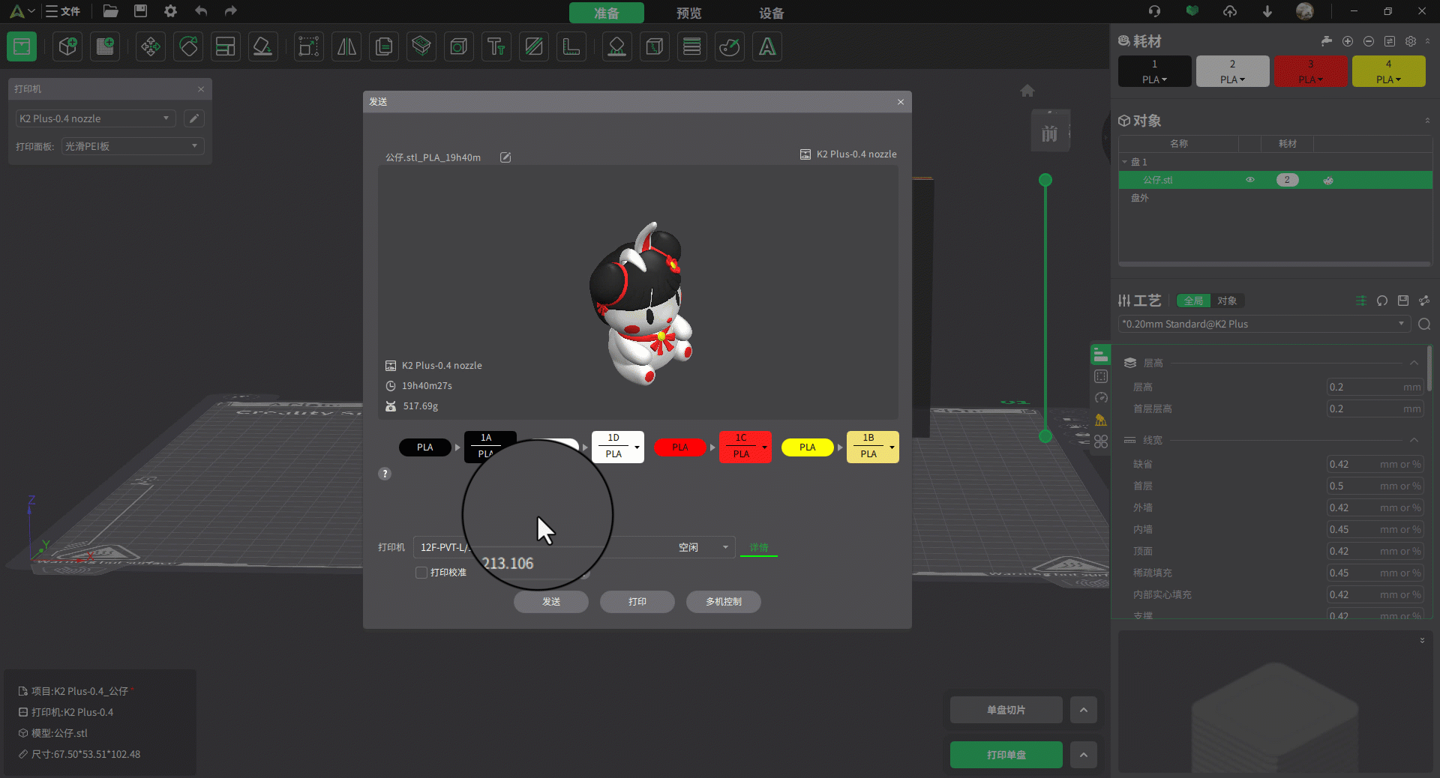1440x778 pixels.
Task: Switch process scope to 全局
Action: point(1193,301)
